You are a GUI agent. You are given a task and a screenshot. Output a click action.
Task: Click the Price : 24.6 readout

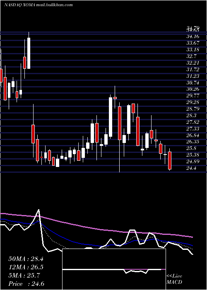coord(26,284)
